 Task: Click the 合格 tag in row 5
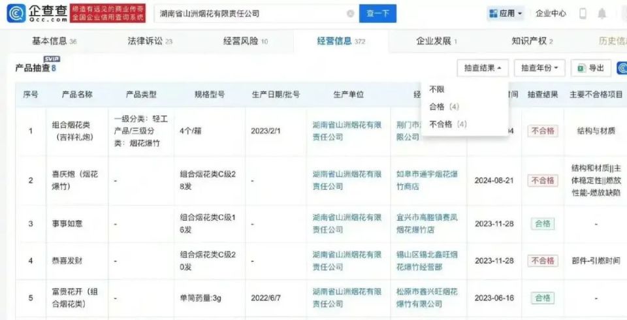coord(543,298)
